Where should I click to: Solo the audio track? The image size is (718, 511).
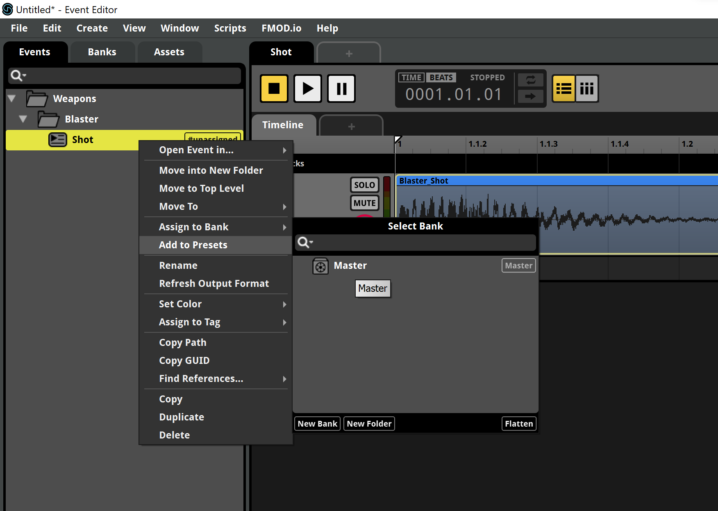pos(364,185)
